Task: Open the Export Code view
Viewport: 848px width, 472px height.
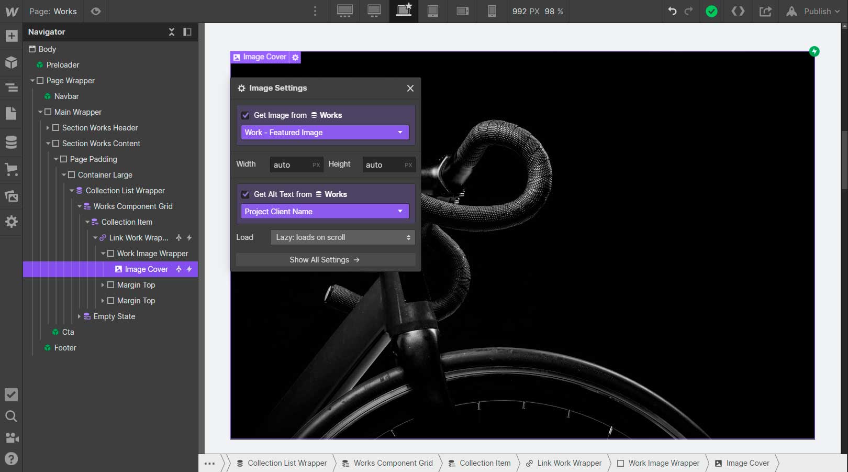Action: coord(738,11)
